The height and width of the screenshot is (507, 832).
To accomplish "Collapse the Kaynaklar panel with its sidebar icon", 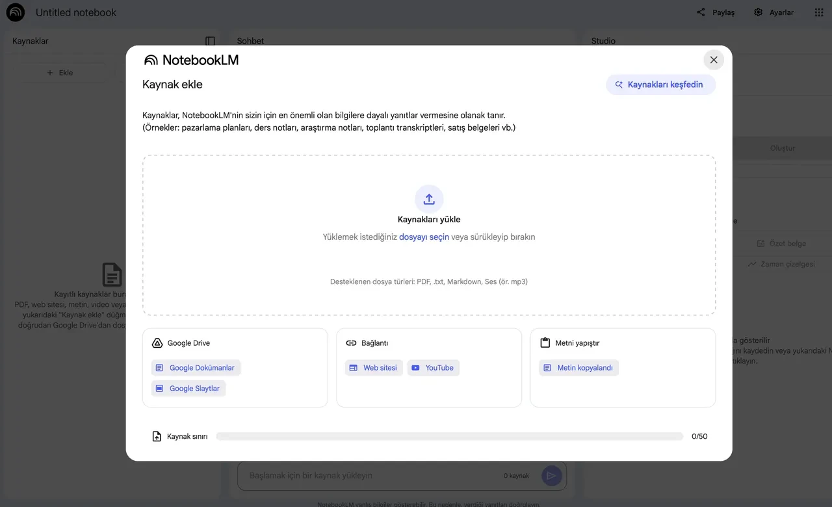I will click(209, 40).
